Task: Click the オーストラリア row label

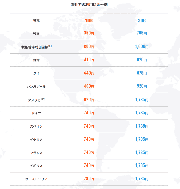Action: 36,179
